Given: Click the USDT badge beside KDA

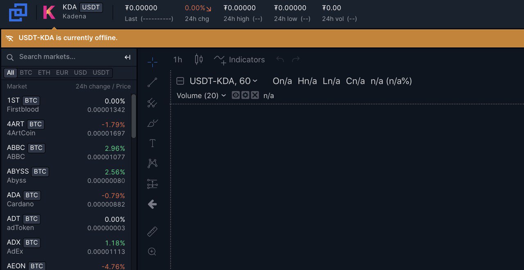Looking at the screenshot, I should pyautogui.click(x=91, y=7).
